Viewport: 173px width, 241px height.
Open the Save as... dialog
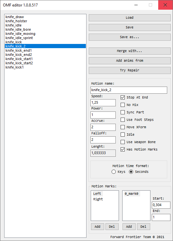point(130,37)
